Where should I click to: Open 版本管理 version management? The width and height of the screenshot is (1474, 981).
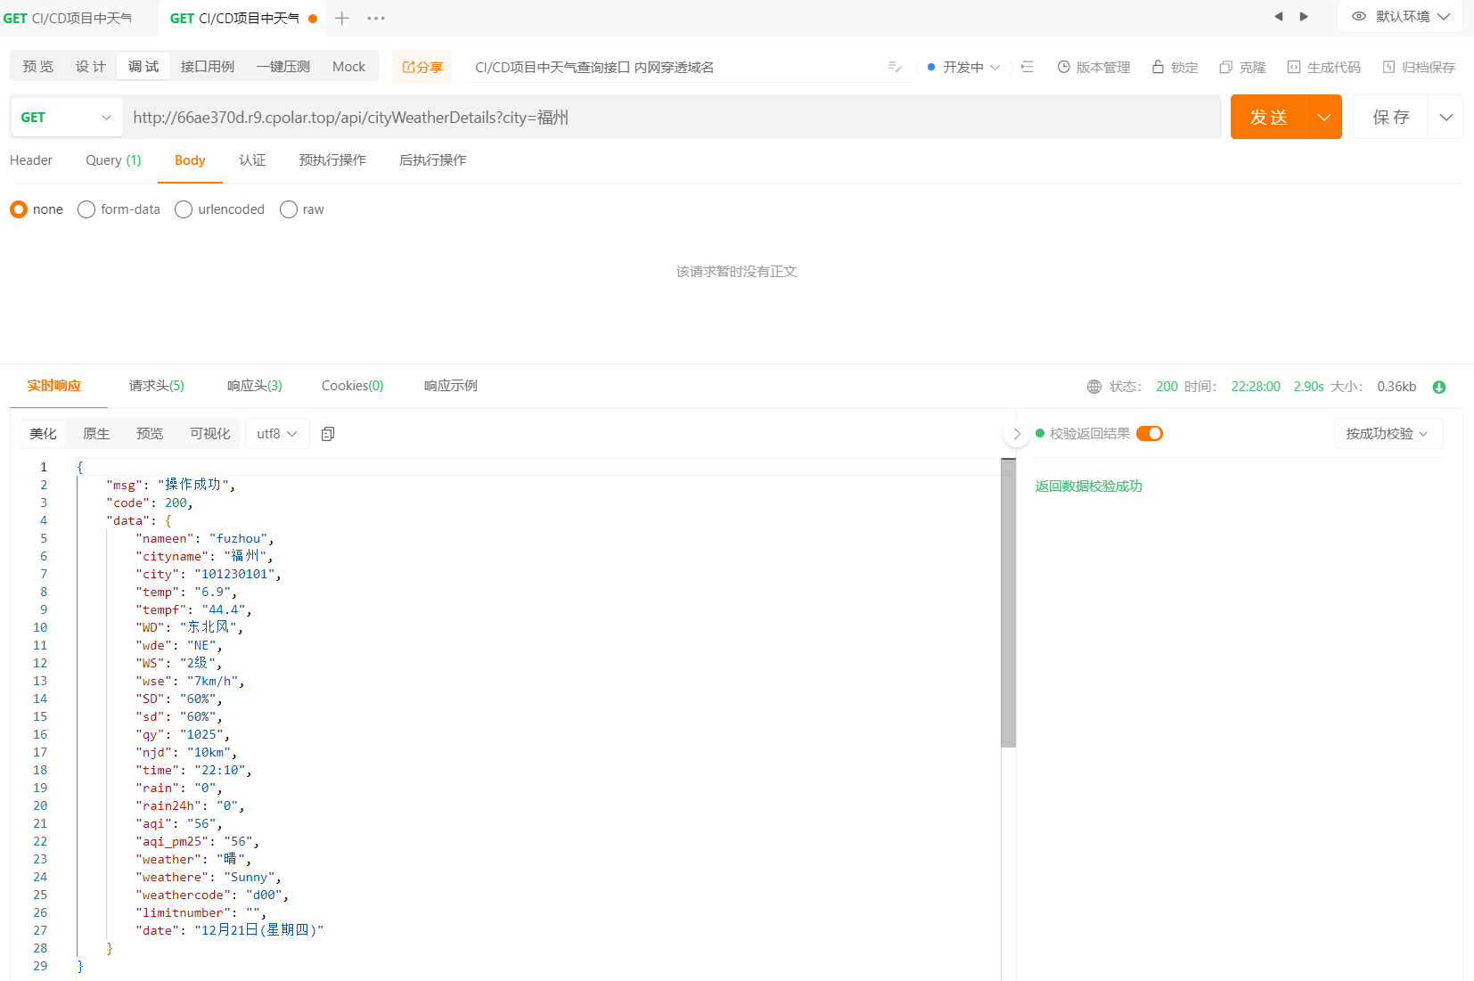1093,67
